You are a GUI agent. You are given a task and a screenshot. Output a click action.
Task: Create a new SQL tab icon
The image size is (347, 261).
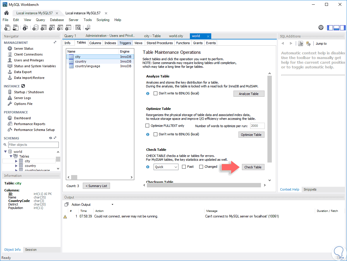[x=7, y=27]
